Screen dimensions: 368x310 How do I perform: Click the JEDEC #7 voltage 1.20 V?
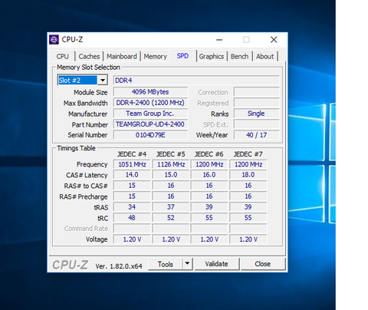pyautogui.click(x=248, y=239)
